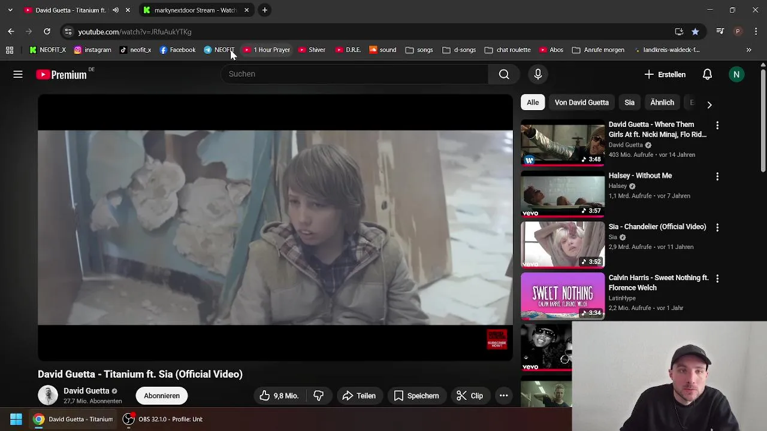Dislike the video with the thumbs-down button
The height and width of the screenshot is (431, 767).
click(319, 396)
